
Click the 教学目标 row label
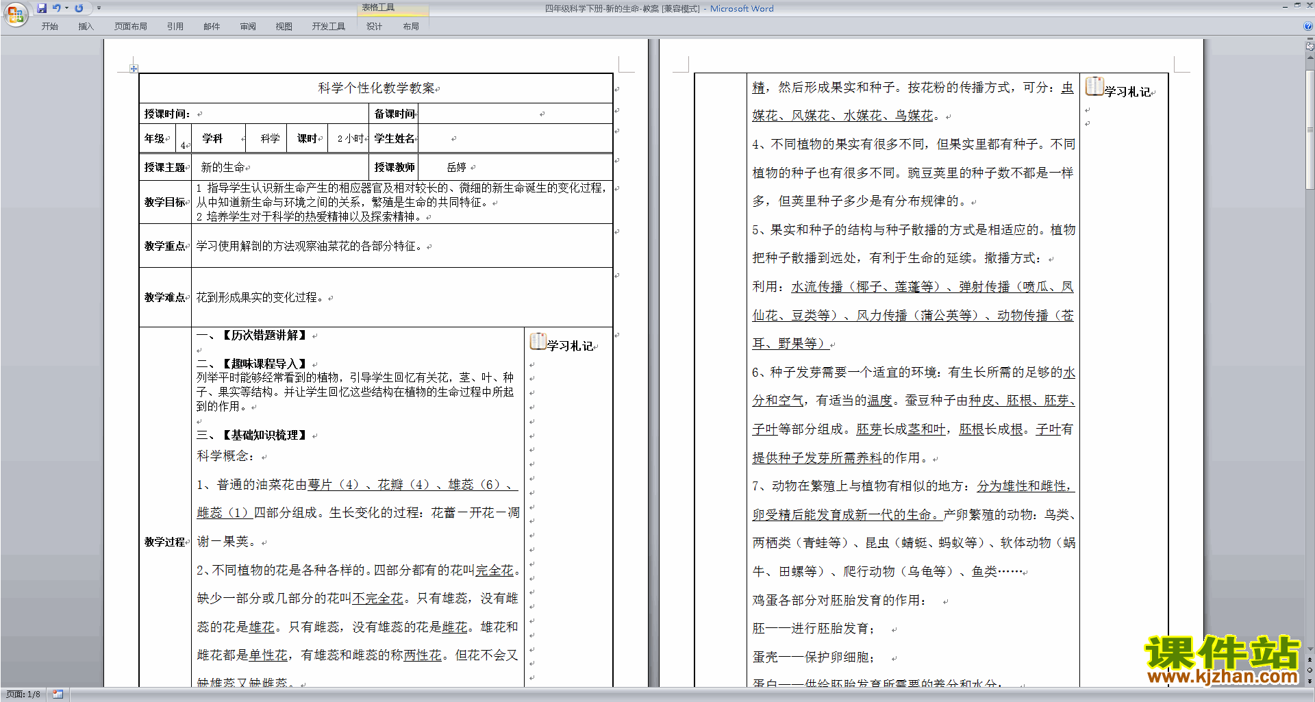click(x=164, y=202)
